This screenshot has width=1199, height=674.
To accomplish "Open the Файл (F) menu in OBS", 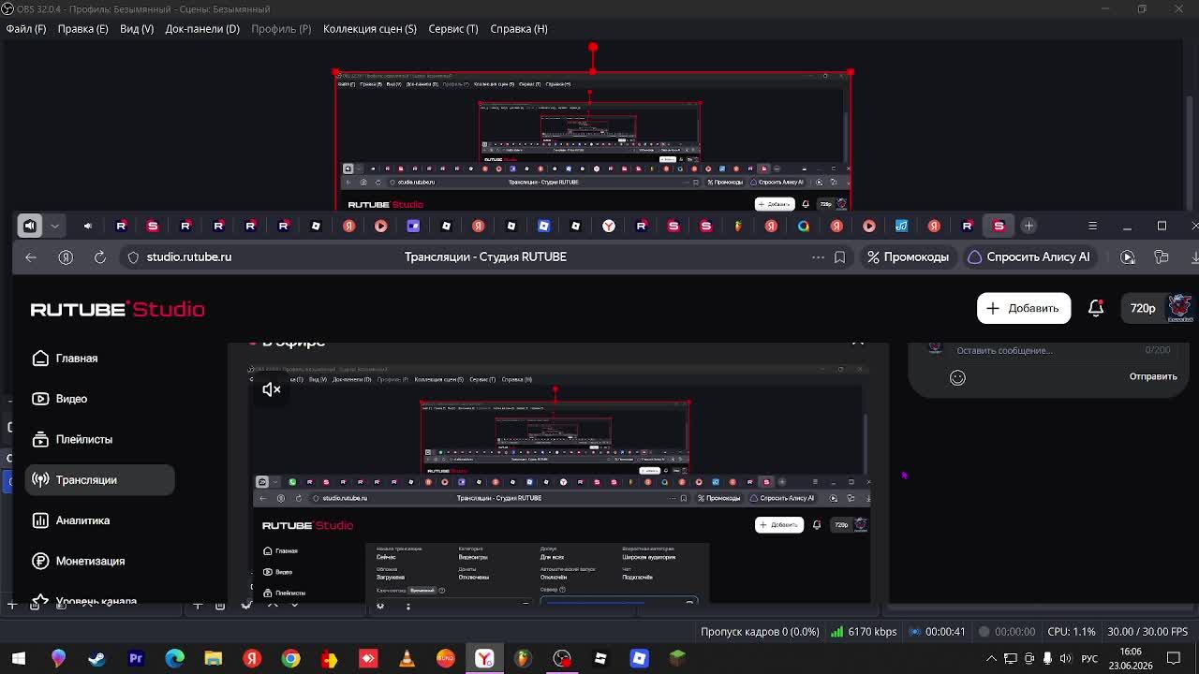I will (26, 28).
